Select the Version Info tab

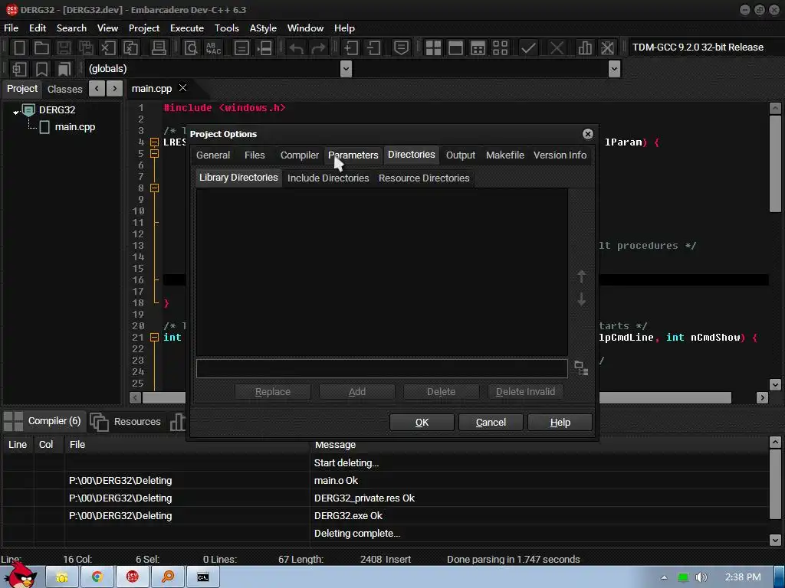[560, 155]
